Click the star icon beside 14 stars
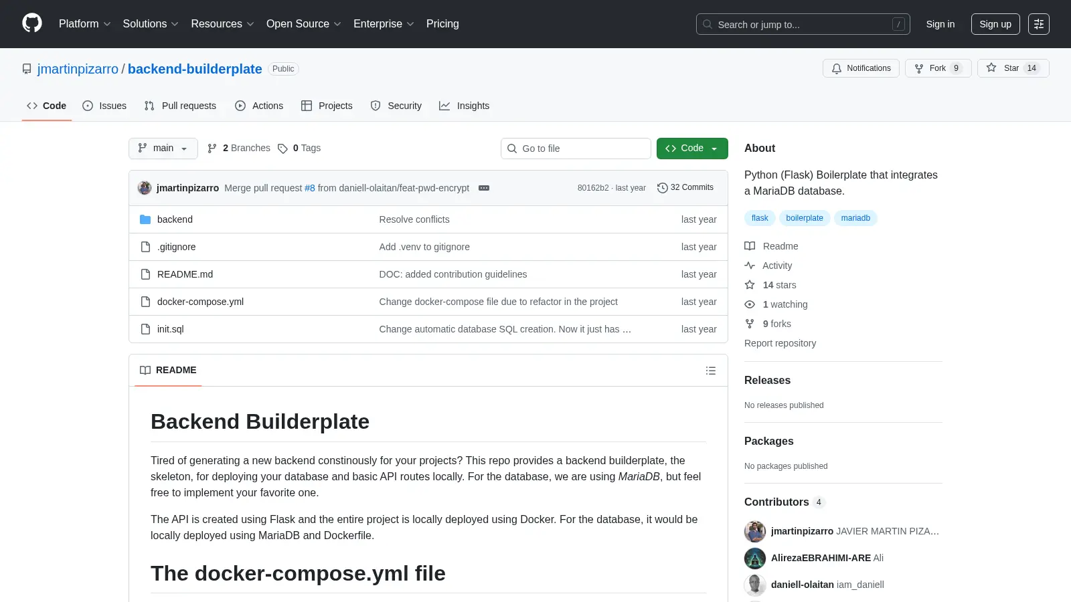Image resolution: width=1071 pixels, height=602 pixels. click(x=750, y=285)
